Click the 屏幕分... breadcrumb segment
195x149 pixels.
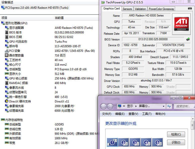144,106
